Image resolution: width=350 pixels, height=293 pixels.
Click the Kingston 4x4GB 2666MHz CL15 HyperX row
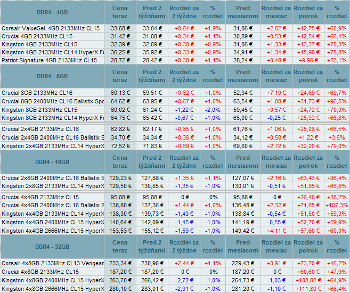[53, 231]
